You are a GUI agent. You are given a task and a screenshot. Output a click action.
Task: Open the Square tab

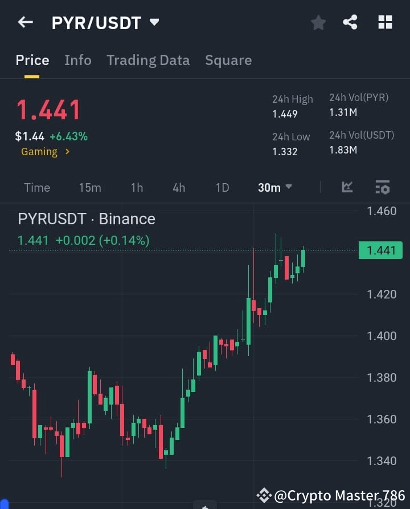tap(228, 60)
